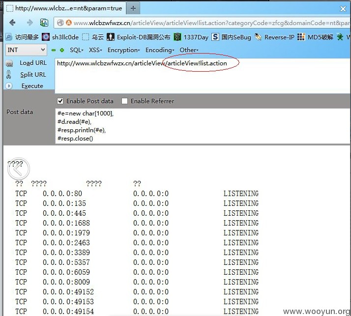Click the Load URL icon
The width and height of the screenshot is (351, 316).
click(9, 63)
